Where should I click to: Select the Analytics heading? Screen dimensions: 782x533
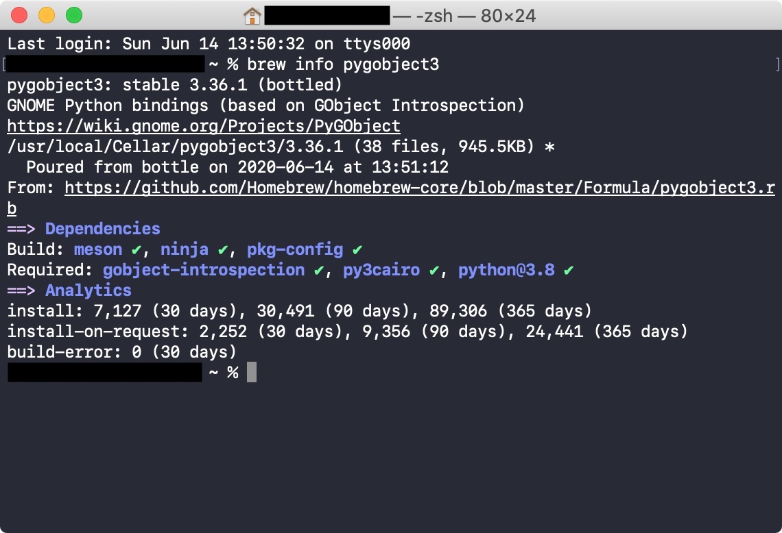(88, 290)
